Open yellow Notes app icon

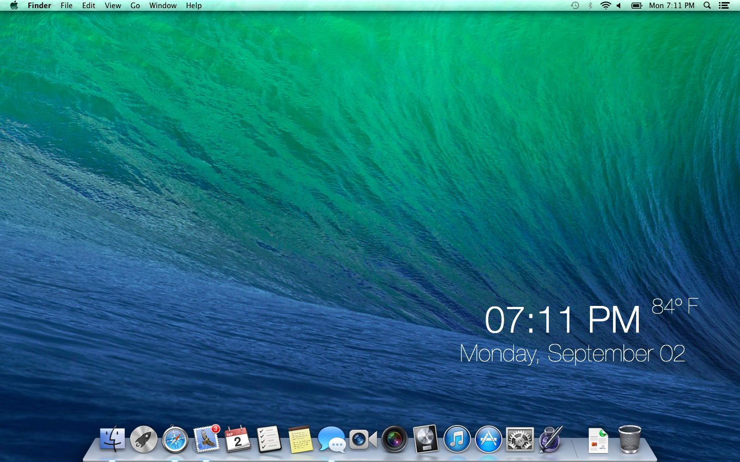pos(301,440)
